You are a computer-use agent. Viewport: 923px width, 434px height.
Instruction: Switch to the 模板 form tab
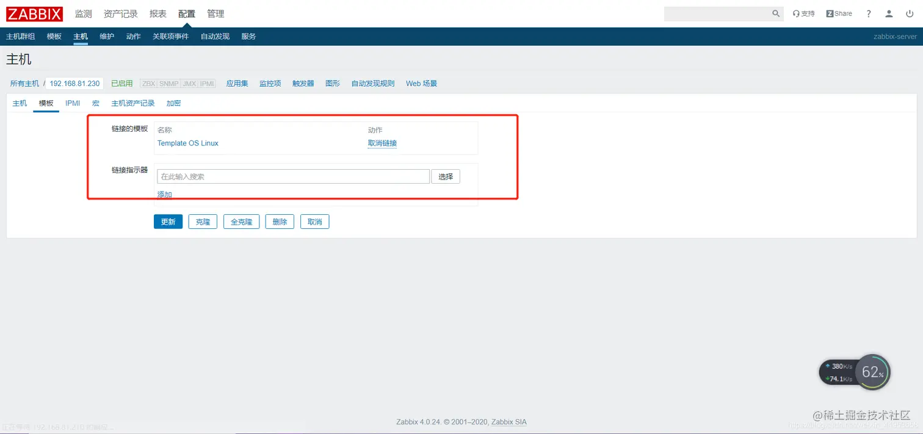click(46, 103)
